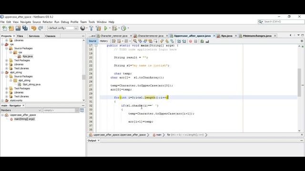
Task: Open the Rps.java editor tab
Action: [x=227, y=36]
